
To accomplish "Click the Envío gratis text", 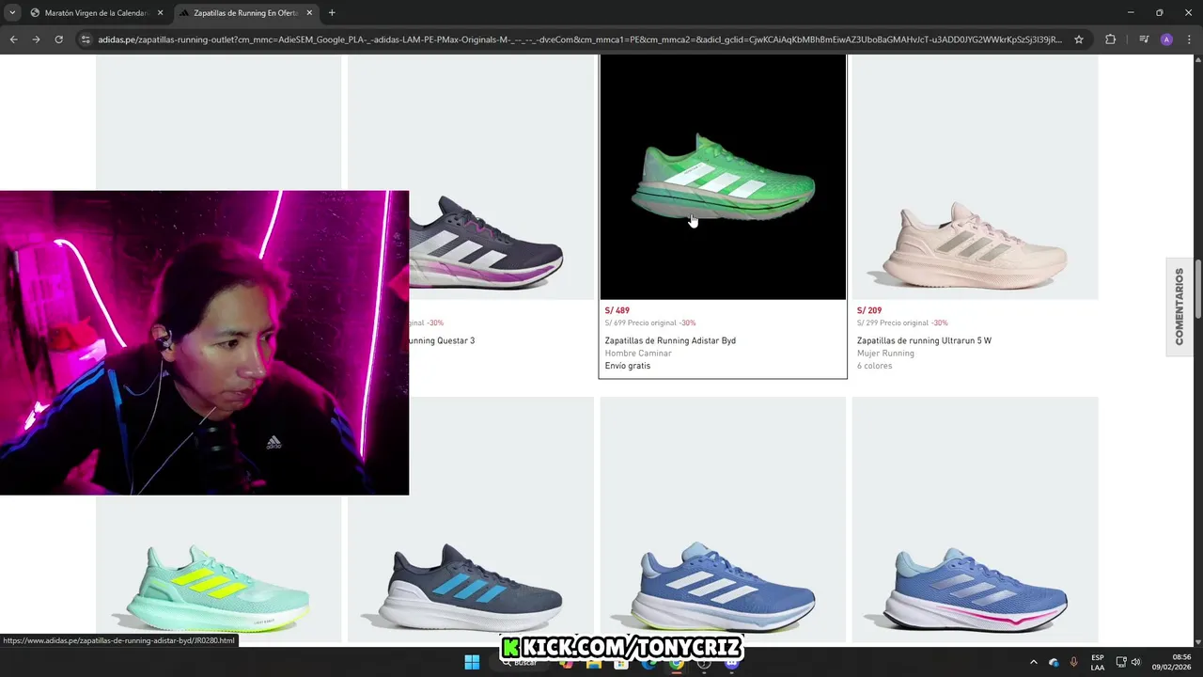I will pos(628,366).
